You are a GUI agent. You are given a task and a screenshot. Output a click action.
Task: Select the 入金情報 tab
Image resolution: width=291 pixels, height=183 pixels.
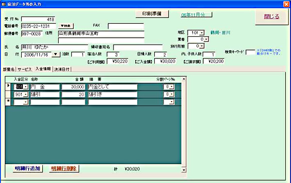43,69
